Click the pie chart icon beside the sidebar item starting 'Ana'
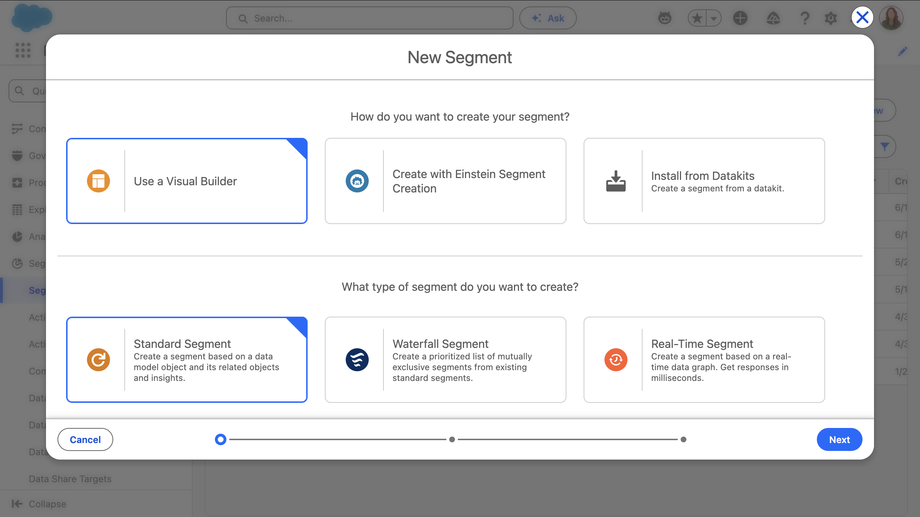920x517 pixels. click(17, 237)
